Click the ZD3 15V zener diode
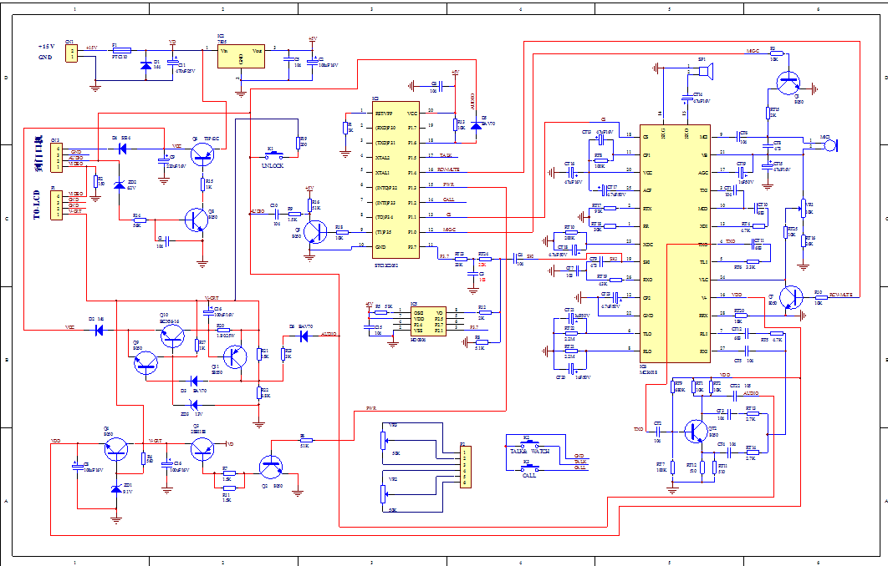Screen dimensions: 888x566 pos(194,404)
